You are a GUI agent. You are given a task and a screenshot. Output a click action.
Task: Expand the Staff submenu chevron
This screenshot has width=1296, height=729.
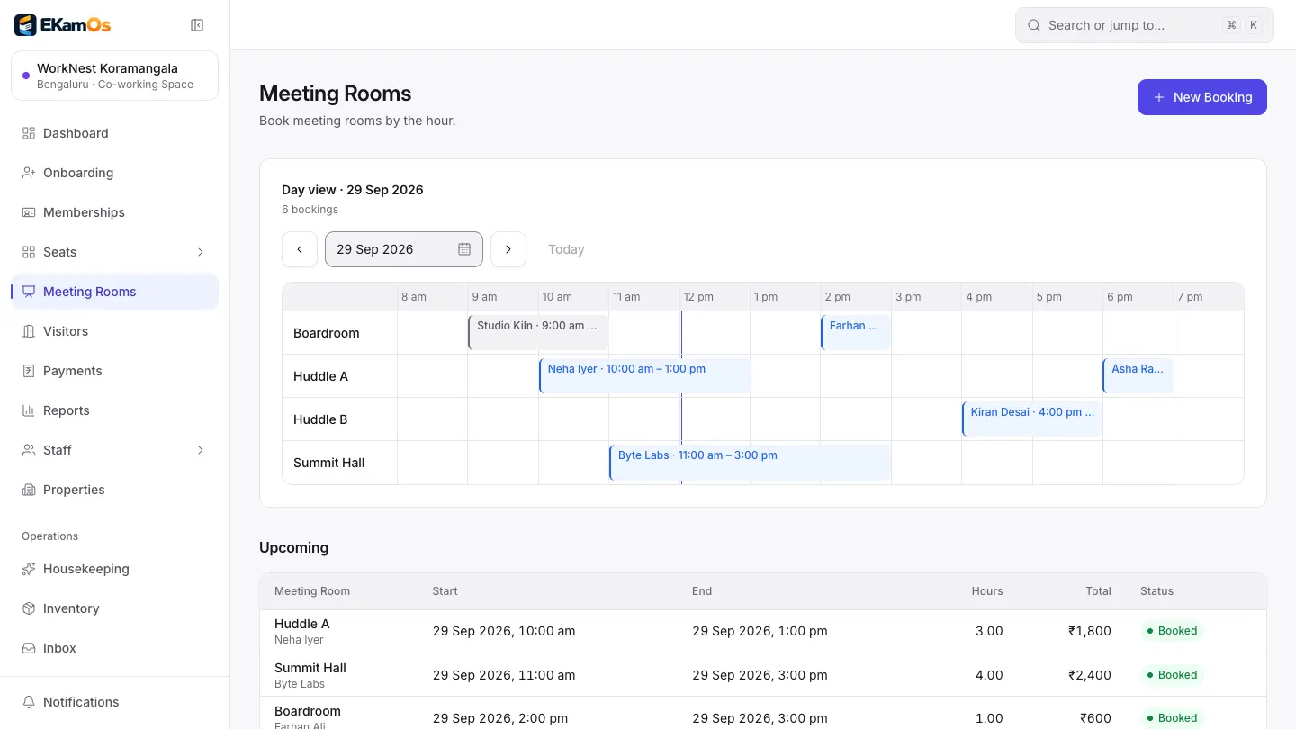pos(201,450)
